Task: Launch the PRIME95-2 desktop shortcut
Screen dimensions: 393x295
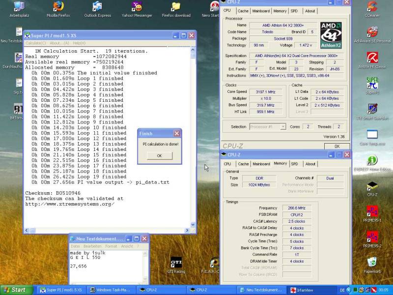Action: tap(372, 239)
